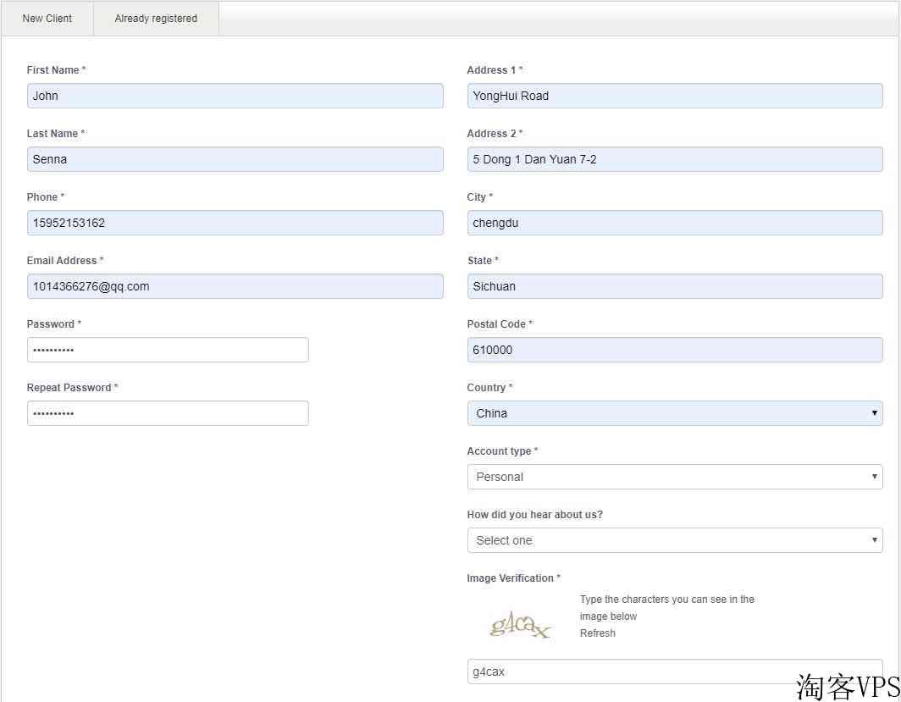901x702 pixels.
Task: Click the Email Address input field
Action: [235, 286]
